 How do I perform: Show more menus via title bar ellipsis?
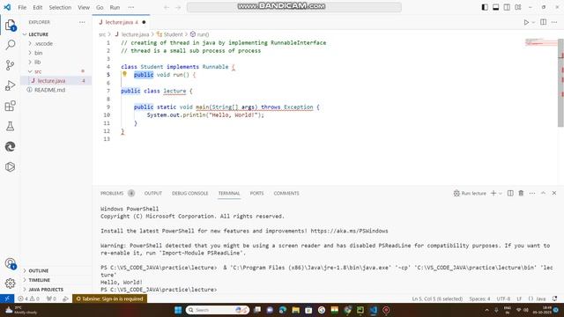point(131,7)
